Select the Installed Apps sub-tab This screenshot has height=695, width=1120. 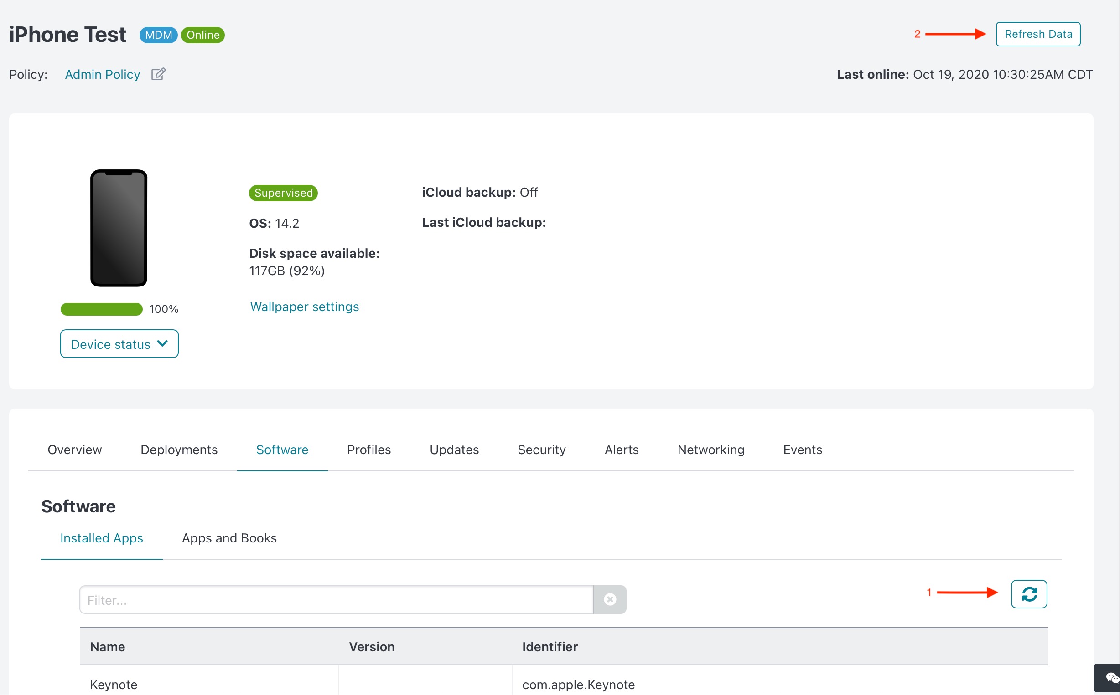102,538
